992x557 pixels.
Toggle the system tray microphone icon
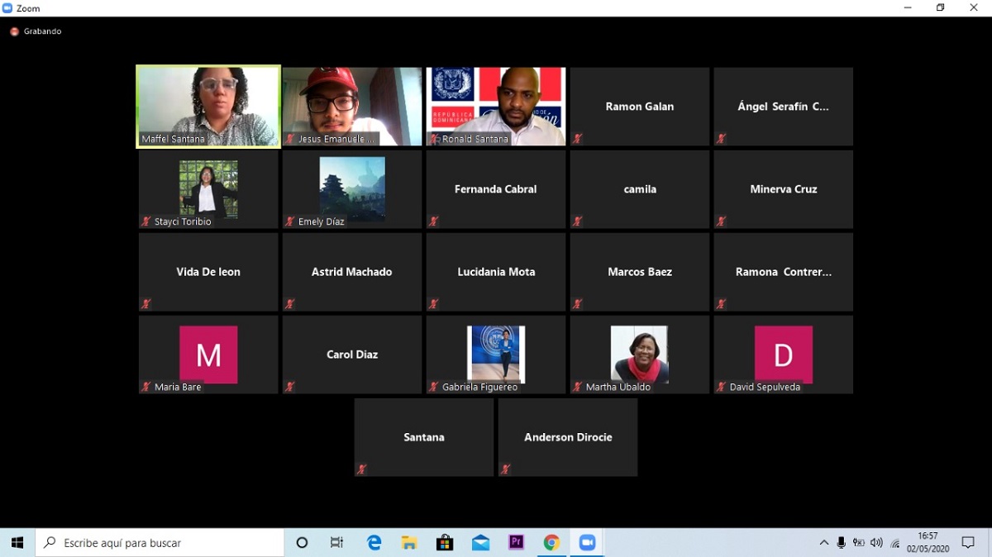[841, 543]
